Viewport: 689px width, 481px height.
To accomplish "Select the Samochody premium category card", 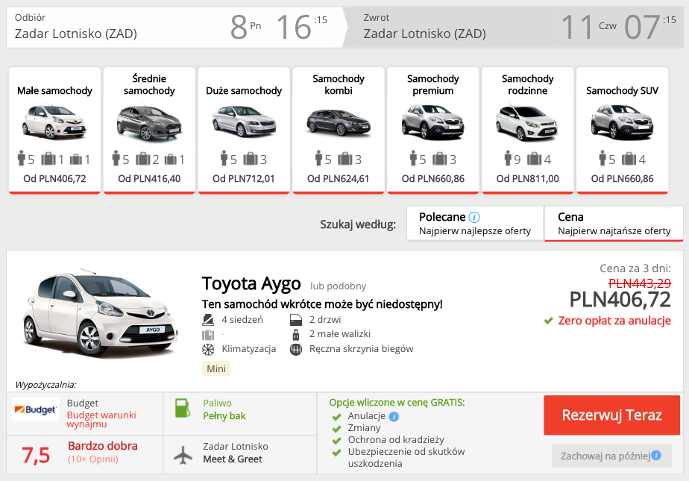I will point(432,130).
